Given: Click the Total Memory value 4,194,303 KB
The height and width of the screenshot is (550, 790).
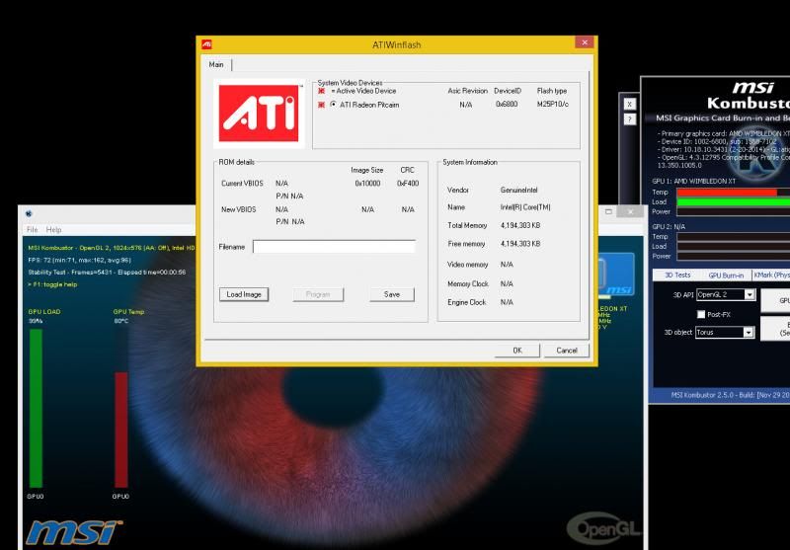Looking at the screenshot, I should [520, 226].
